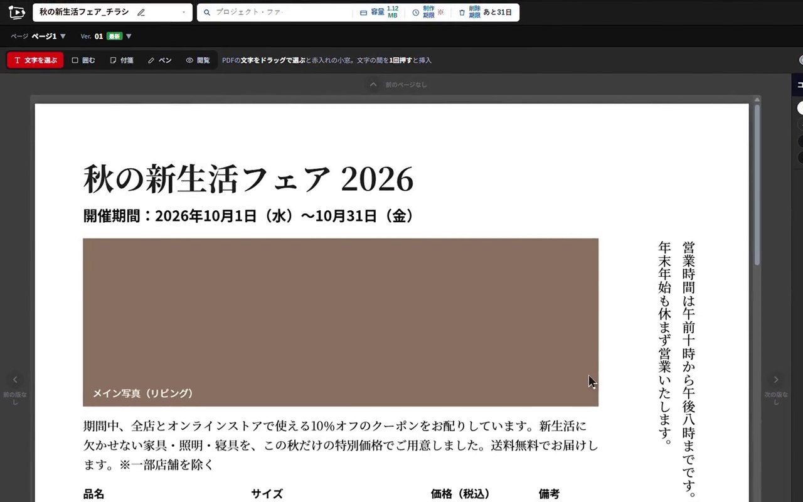Screen dimensions: 803x502
Task: Click the pencil icon to rename 秋の新生活フェア_チラシ
Action: pyautogui.click(x=141, y=13)
